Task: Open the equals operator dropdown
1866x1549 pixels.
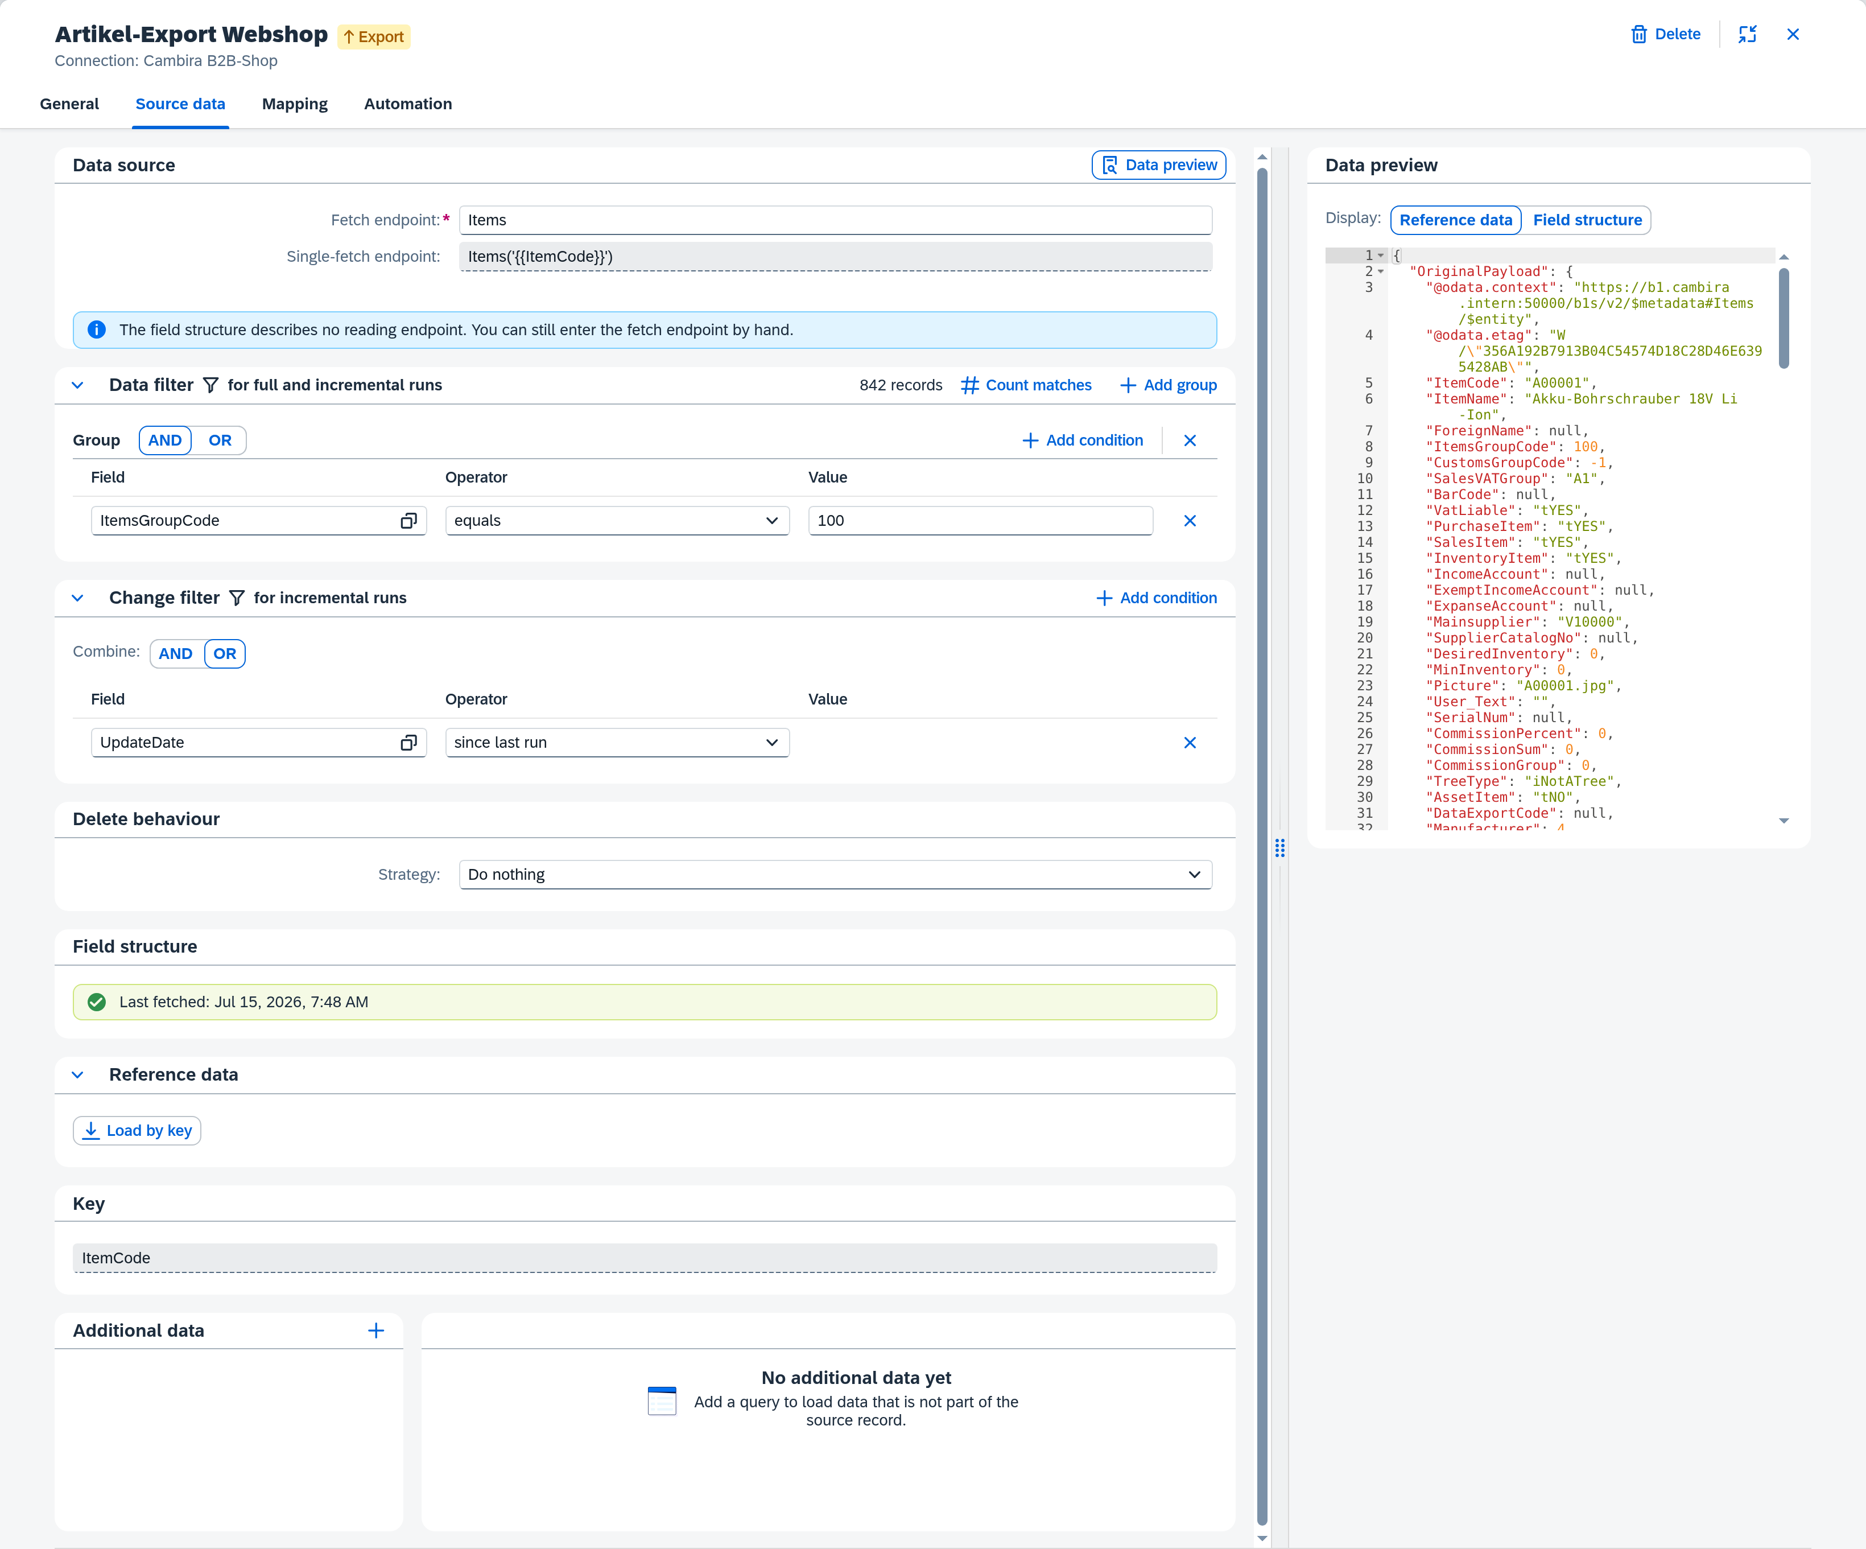Action: pos(617,521)
